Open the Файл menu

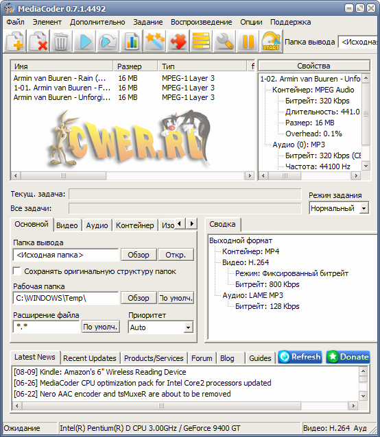click(15, 22)
